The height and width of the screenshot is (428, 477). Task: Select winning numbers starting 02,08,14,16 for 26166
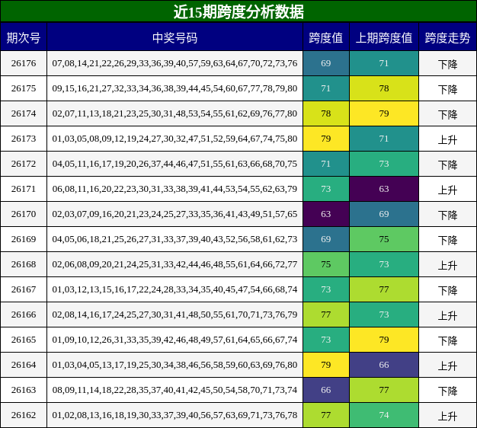coord(174,315)
